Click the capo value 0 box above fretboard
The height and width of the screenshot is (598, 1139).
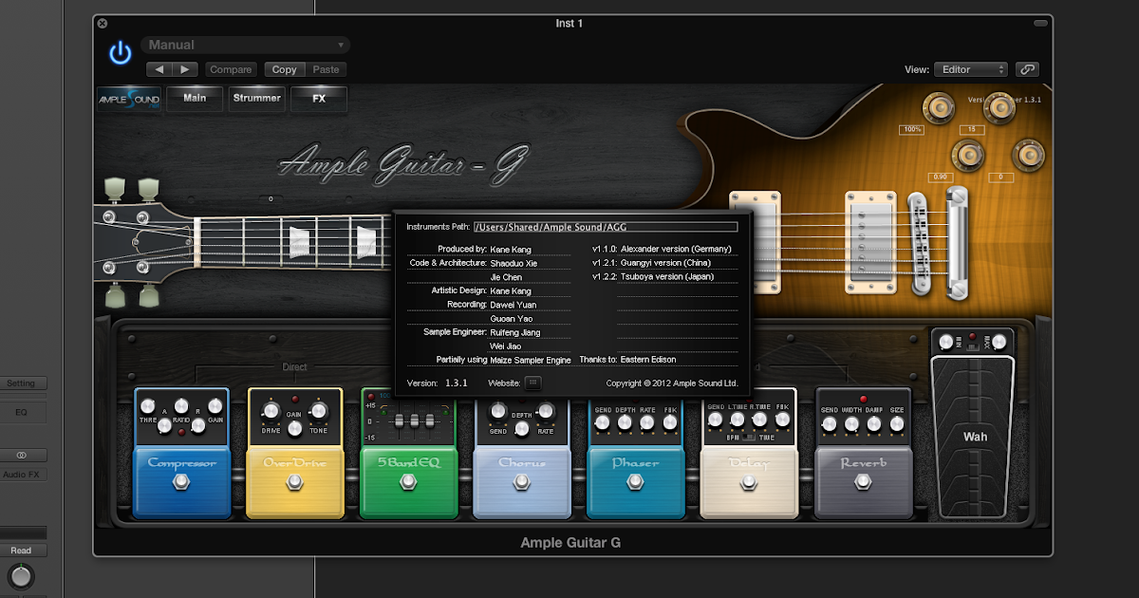click(271, 198)
